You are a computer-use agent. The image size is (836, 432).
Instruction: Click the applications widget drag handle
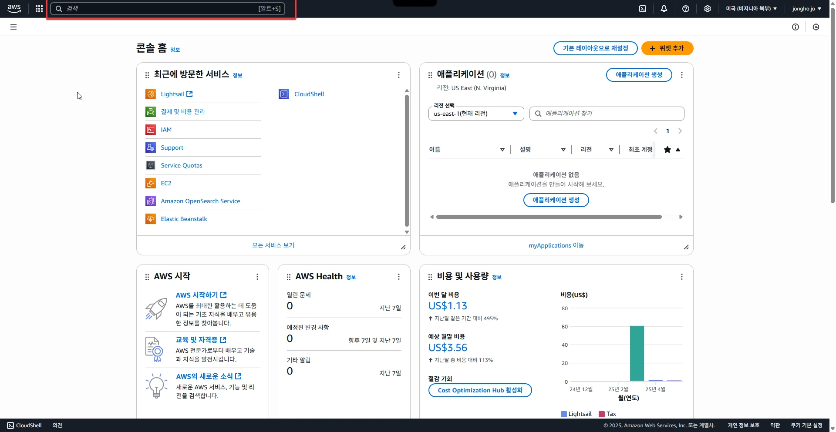pyautogui.click(x=430, y=75)
